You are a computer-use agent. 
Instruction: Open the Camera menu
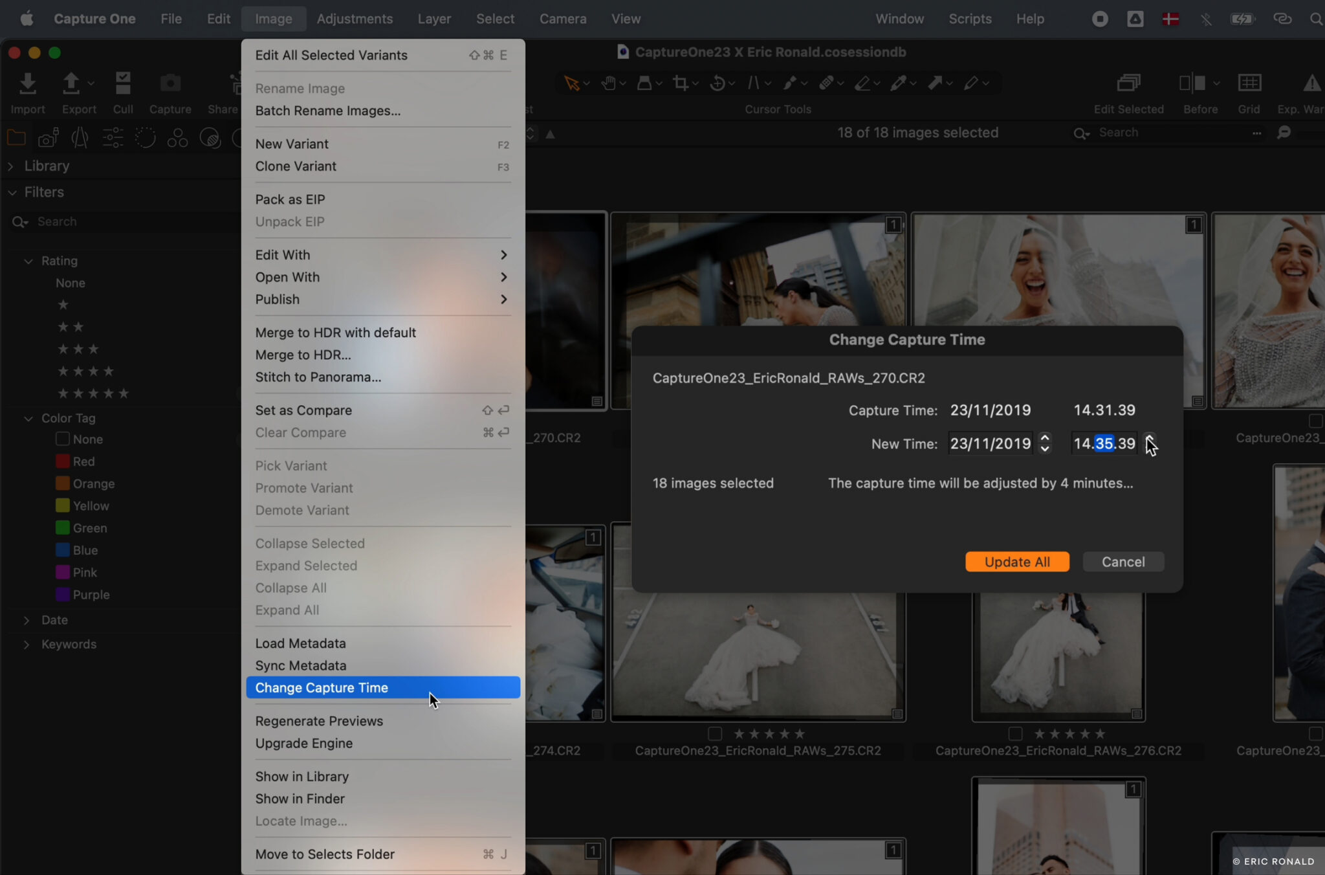562,18
